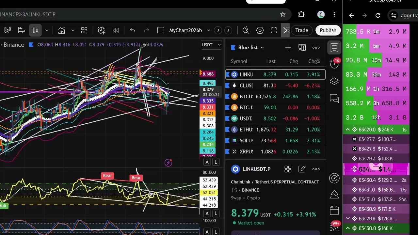Click the quick search magnifier-lightning icon

click(246, 30)
